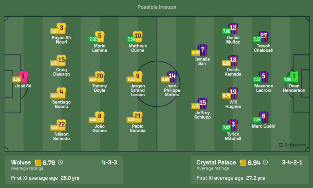The image size is (313, 188).
Task: Click the Wolves team name
Action: [21, 162]
